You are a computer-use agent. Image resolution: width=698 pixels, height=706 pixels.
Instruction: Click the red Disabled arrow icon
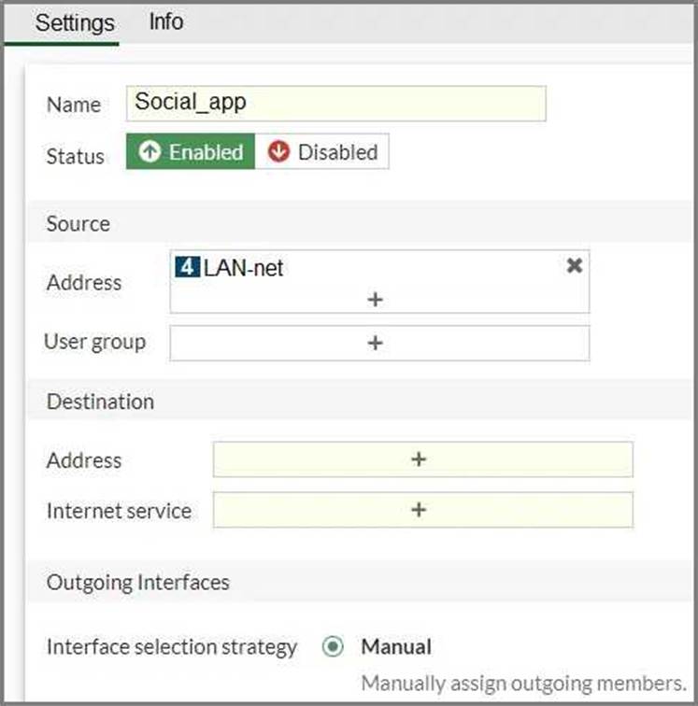pos(278,152)
